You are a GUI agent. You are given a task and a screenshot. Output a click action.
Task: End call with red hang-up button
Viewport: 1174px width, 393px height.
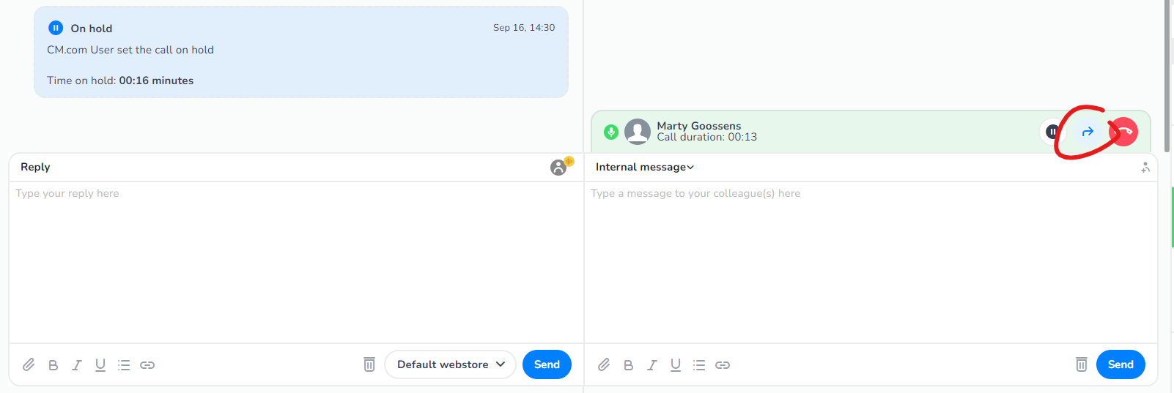(1124, 132)
